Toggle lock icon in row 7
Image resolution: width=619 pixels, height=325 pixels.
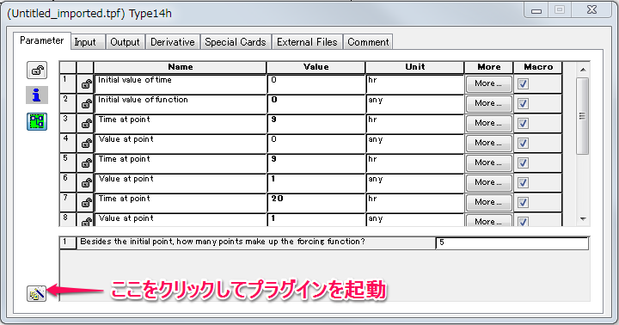coord(86,203)
